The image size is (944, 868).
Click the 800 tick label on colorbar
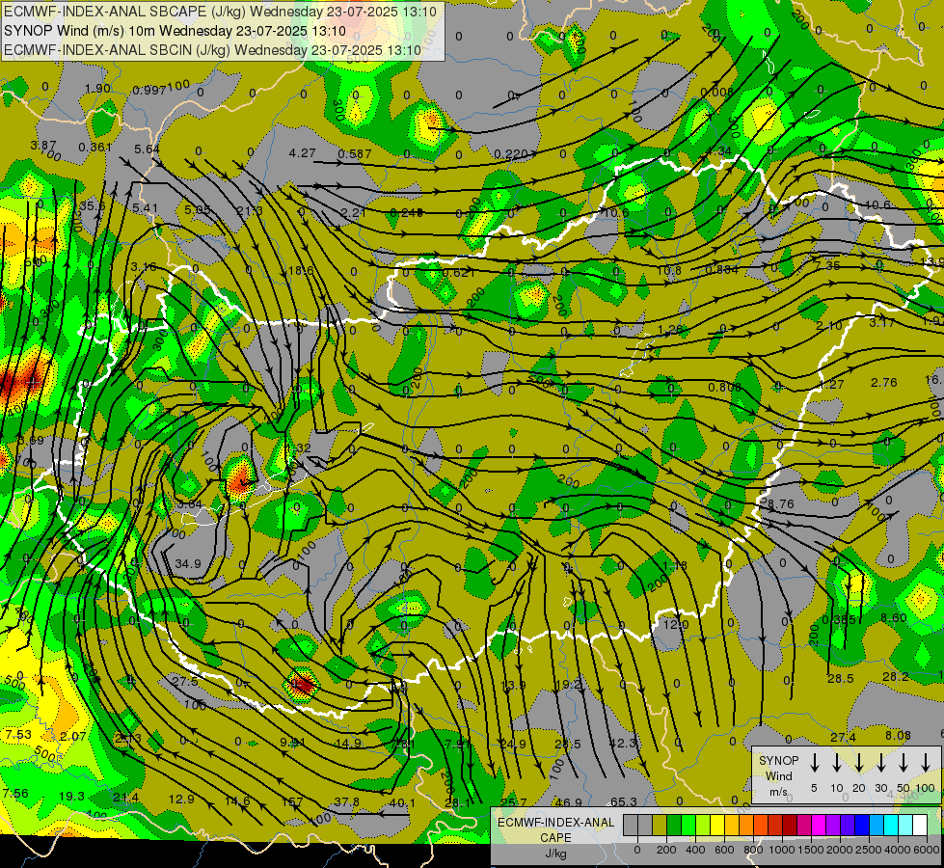click(x=753, y=850)
